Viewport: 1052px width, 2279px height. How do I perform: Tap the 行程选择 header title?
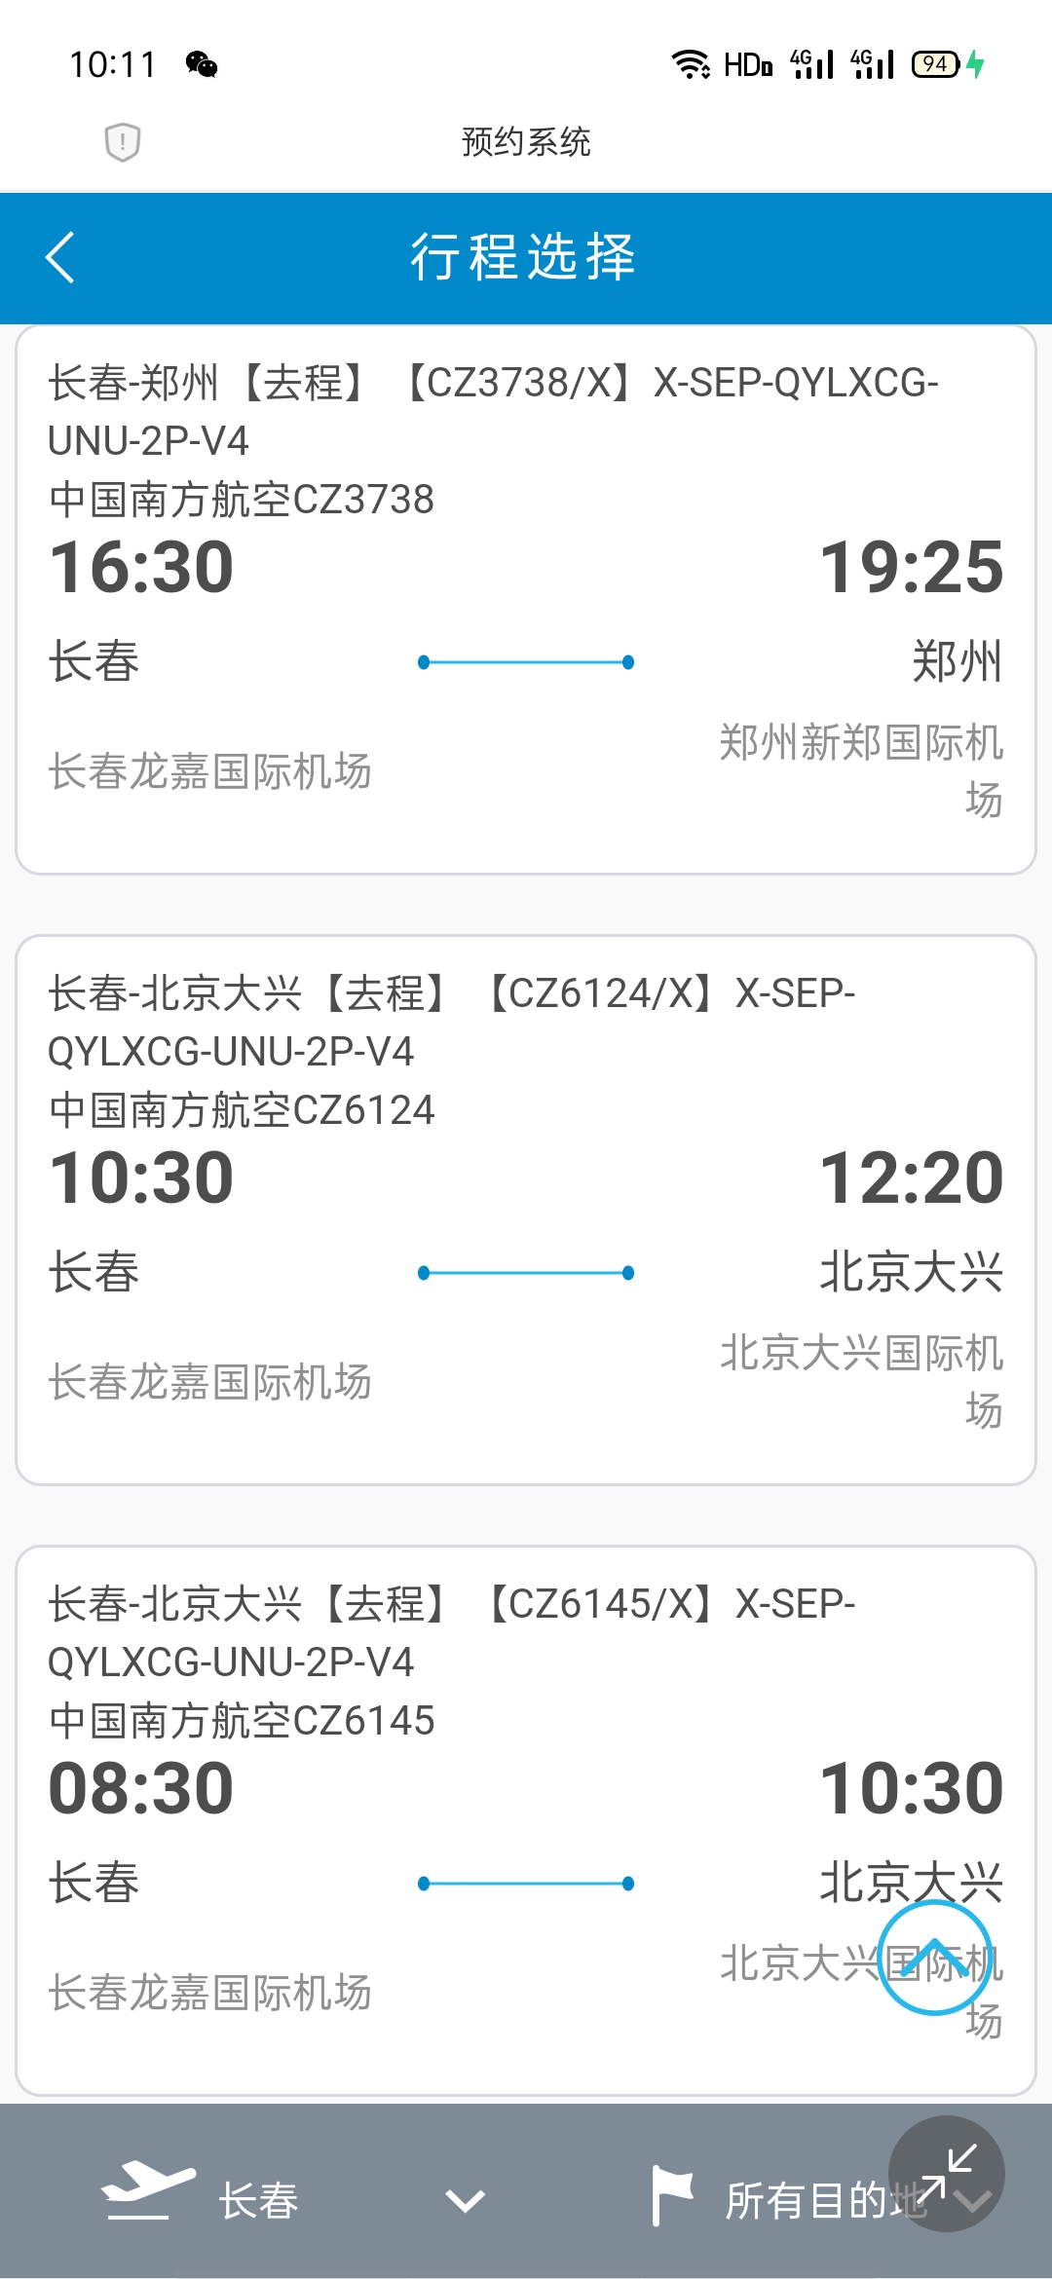point(523,258)
